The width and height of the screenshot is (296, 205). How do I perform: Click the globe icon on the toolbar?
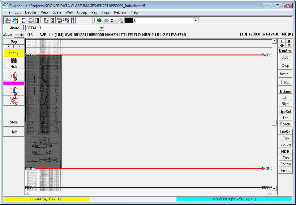click(x=120, y=20)
